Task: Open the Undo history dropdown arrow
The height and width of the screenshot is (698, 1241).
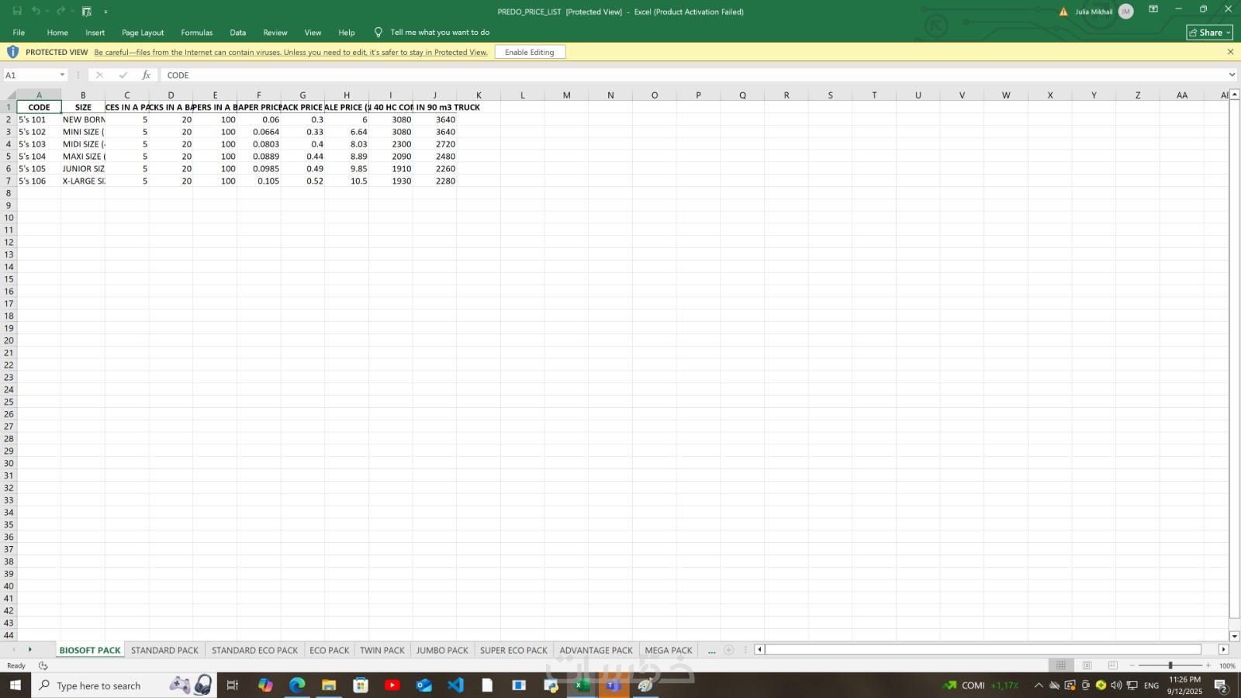Action: coord(47,12)
